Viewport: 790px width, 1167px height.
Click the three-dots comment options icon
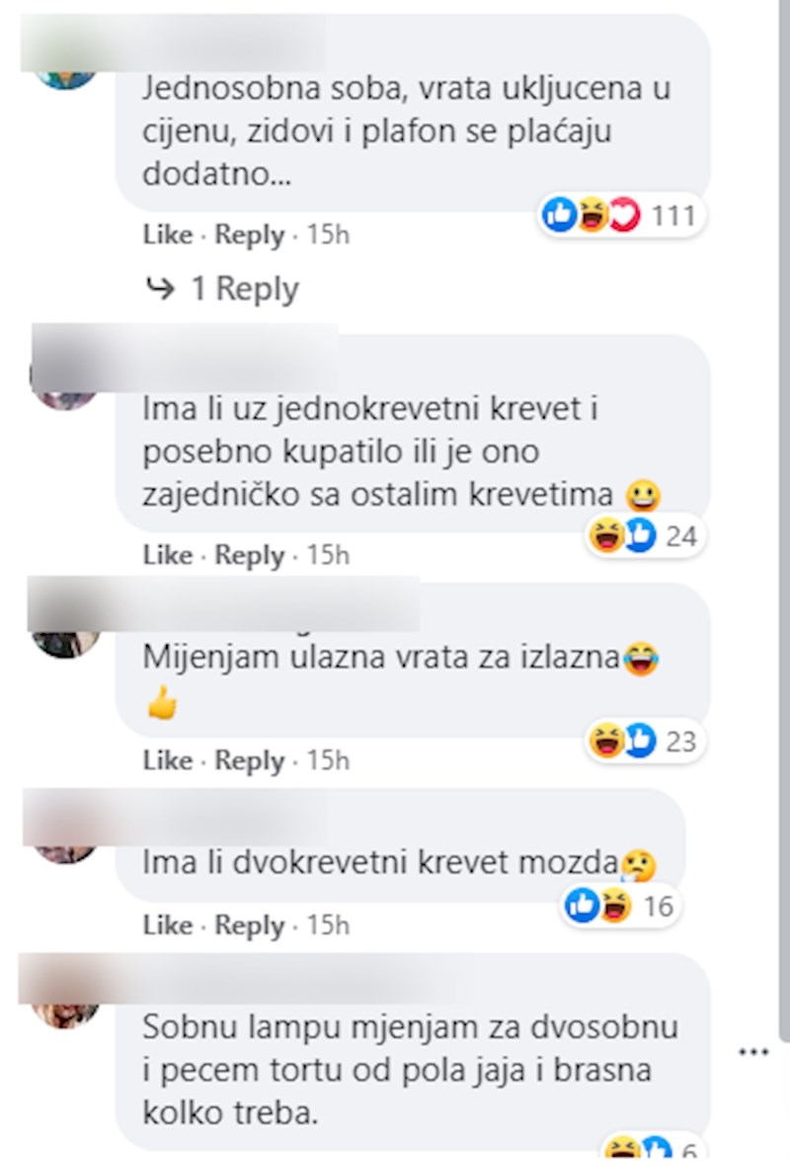pyautogui.click(x=753, y=1051)
